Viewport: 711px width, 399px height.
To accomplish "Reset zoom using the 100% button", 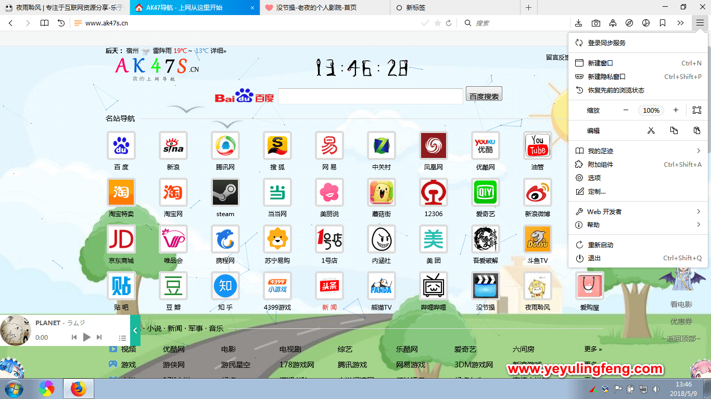I will 651,110.
